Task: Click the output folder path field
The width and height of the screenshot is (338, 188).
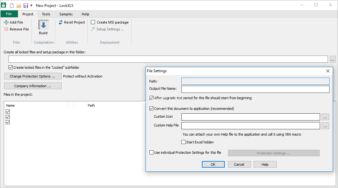Action: coord(168,59)
